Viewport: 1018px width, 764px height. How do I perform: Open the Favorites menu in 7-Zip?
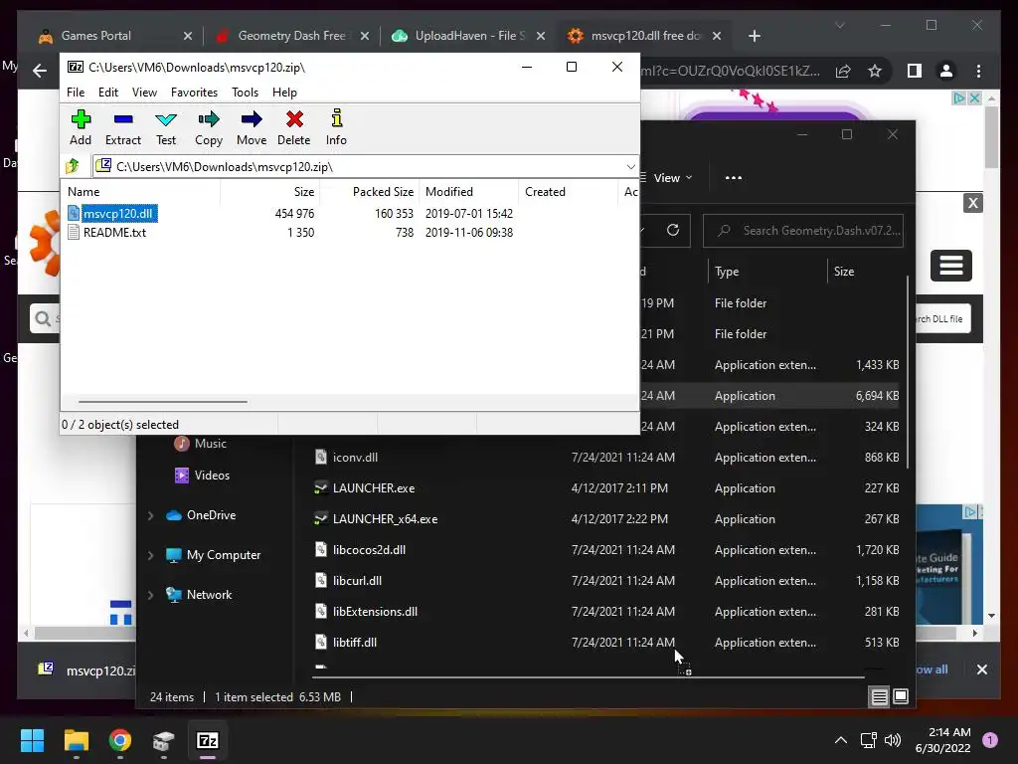pyautogui.click(x=194, y=93)
